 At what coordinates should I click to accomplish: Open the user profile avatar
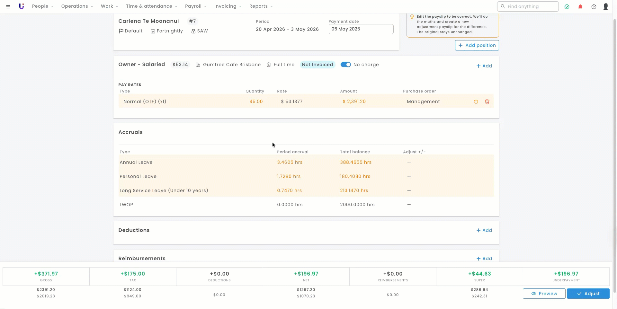pyautogui.click(x=606, y=6)
